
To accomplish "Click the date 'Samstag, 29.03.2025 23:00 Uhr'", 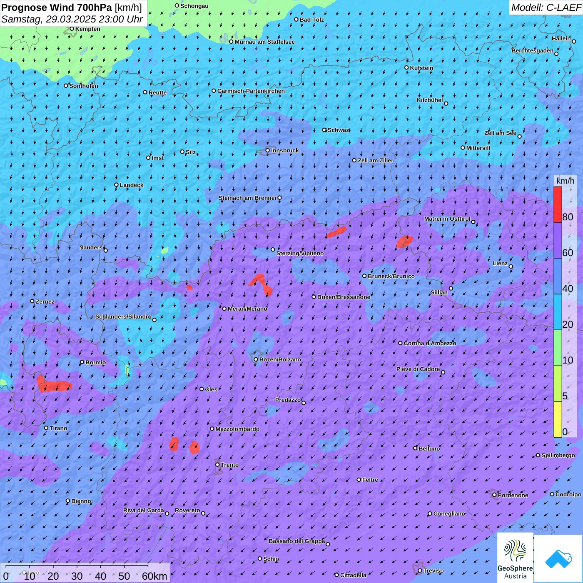I will [x=72, y=19].
